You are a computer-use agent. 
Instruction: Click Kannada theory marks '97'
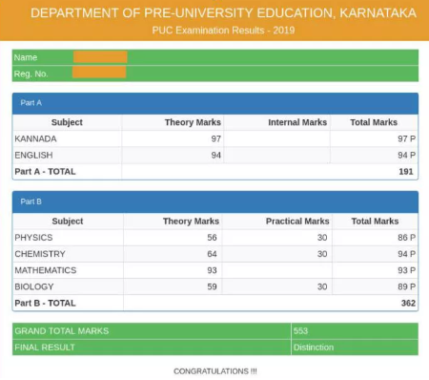(x=216, y=138)
